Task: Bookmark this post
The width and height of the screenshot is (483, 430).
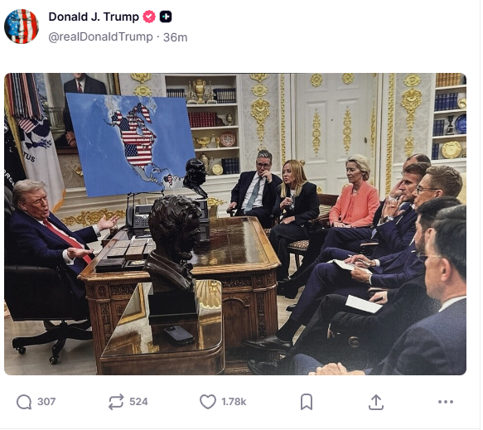Action: 307,403
